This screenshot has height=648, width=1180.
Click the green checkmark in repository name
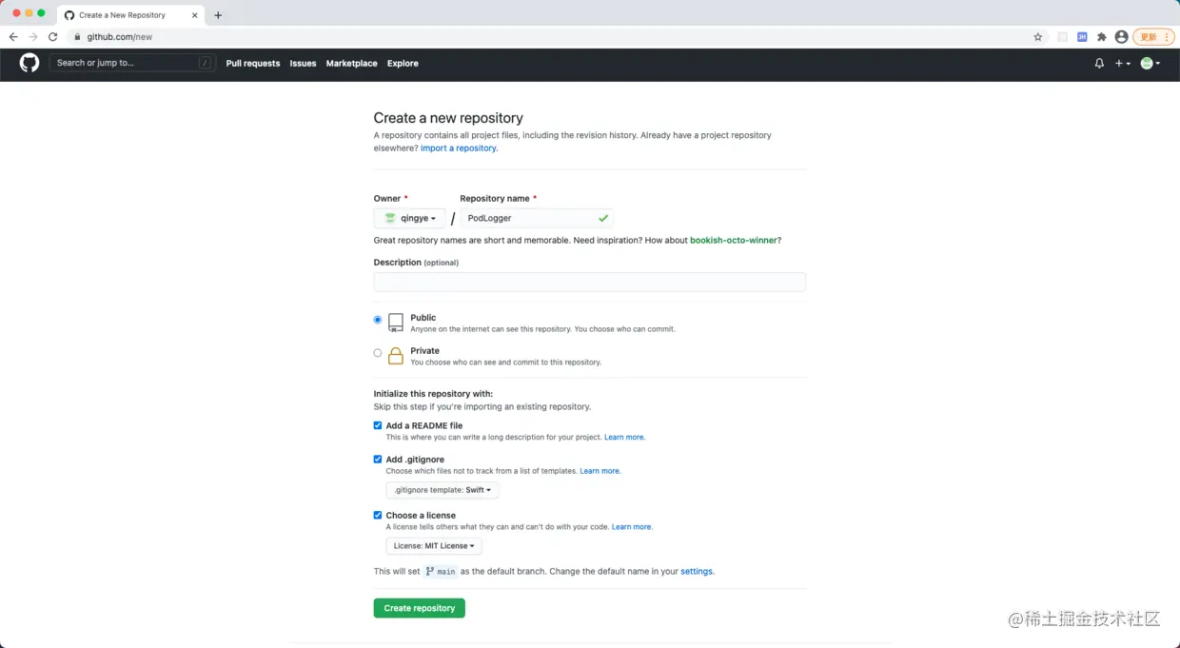[x=603, y=218]
